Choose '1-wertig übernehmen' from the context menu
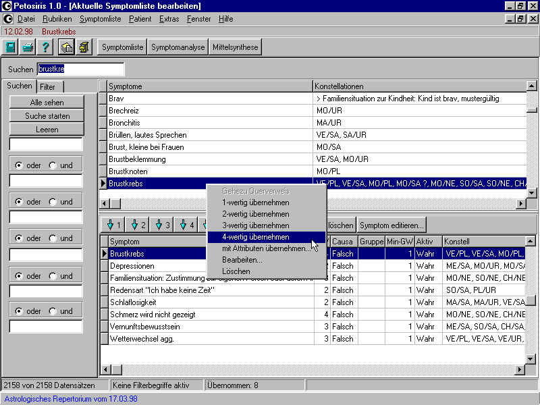 tap(267, 202)
